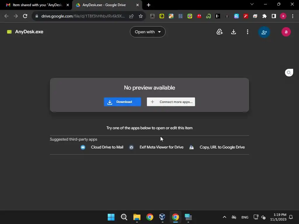Click the red ghost extension icon
The width and height of the screenshot is (299, 224).
pyautogui.click(x=199, y=16)
